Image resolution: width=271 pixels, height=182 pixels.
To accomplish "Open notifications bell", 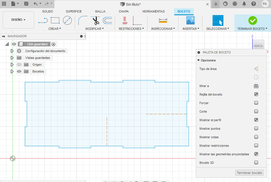I will pyautogui.click(x=244, y=4).
